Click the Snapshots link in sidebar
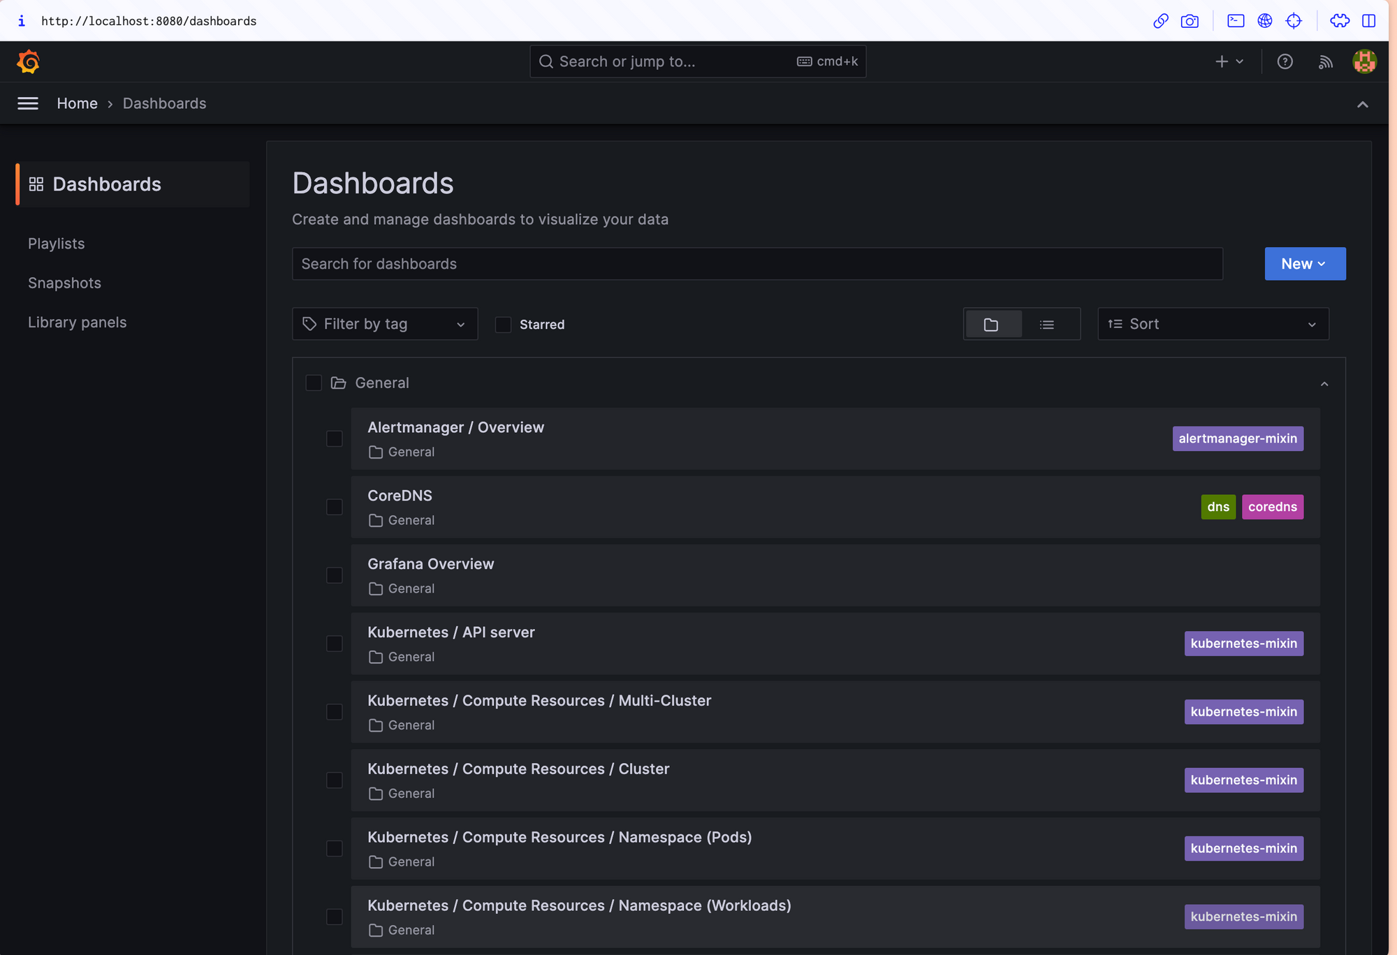The height and width of the screenshot is (955, 1397). click(x=64, y=282)
